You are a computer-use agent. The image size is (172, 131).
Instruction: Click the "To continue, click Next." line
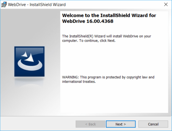click(97, 41)
